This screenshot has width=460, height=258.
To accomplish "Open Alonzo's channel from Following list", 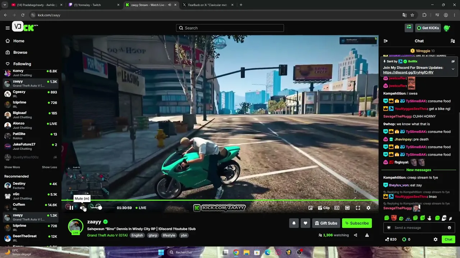I will tap(31, 125).
